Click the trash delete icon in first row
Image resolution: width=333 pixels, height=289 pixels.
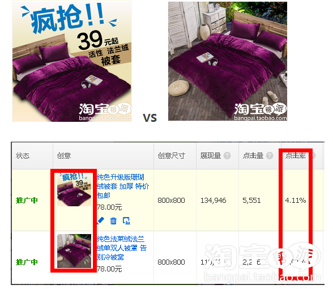point(113,221)
